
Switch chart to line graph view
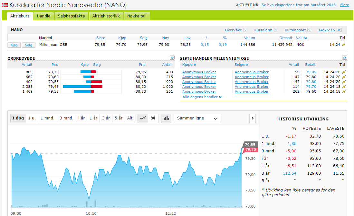pos(143,118)
